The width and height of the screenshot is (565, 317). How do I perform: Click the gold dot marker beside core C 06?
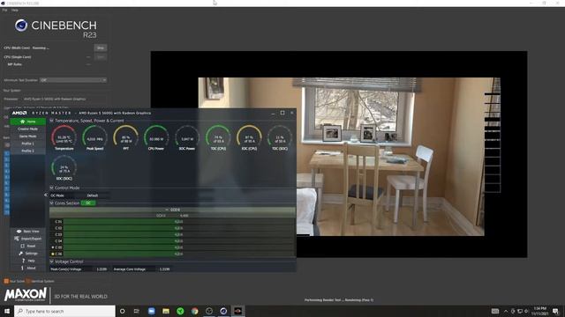coord(53,254)
